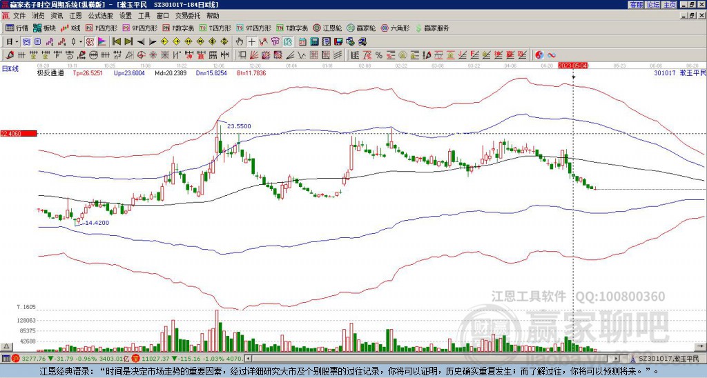Click the up-triangle button beside volume pane
Image resolution: width=707 pixels, height=378 pixels.
6,346
